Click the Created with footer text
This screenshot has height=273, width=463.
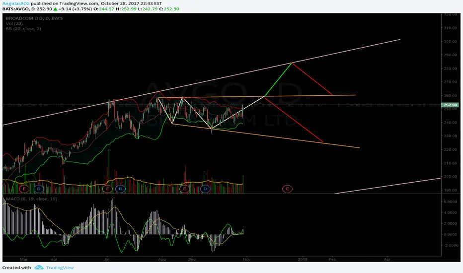(16, 268)
